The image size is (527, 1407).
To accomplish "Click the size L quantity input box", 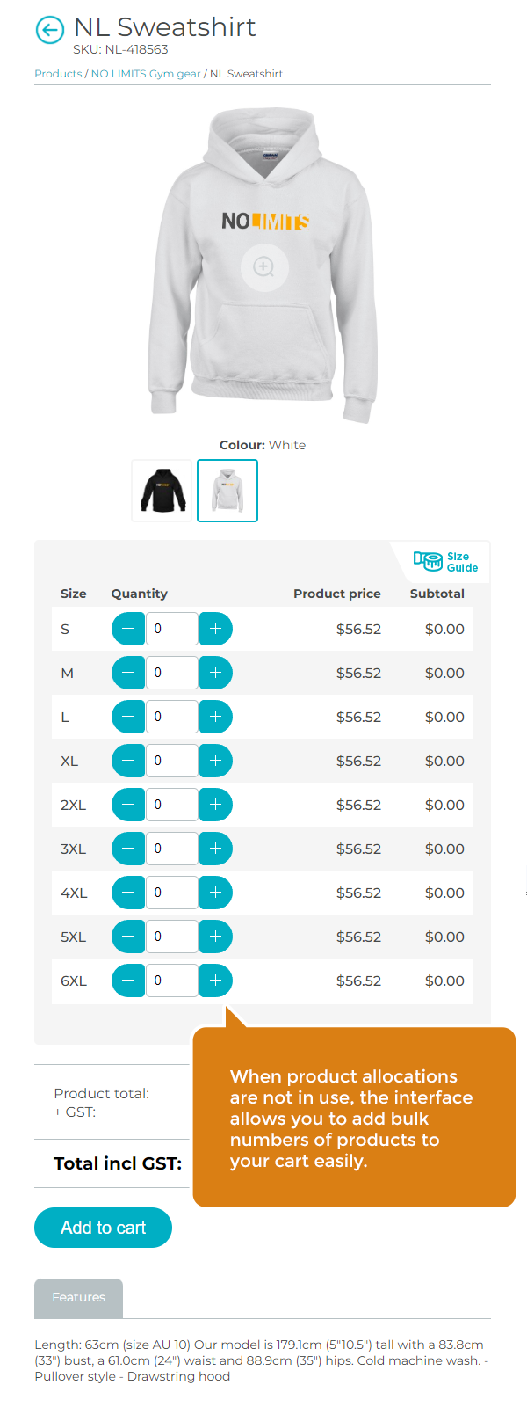I will click(172, 716).
